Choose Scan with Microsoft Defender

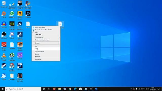pyautogui.click(x=44, y=30)
